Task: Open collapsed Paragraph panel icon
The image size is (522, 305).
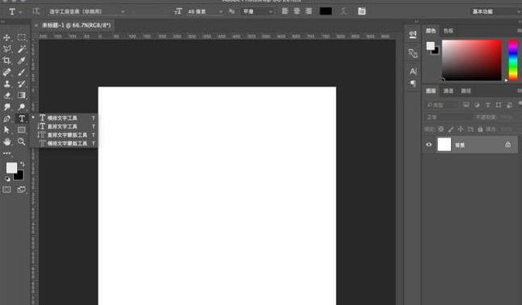Action: tap(413, 83)
